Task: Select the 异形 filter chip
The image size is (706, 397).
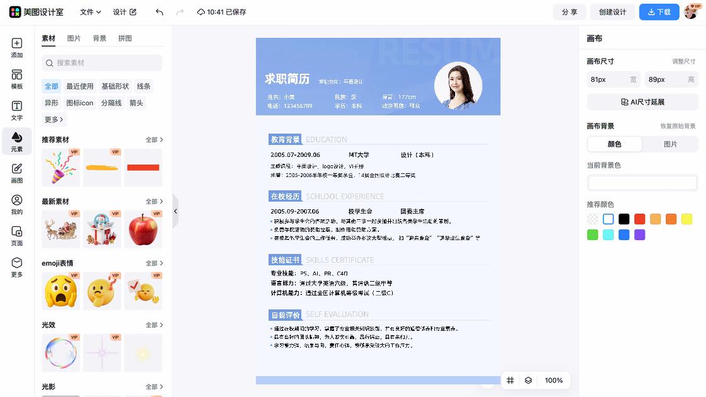Action: tap(51, 103)
